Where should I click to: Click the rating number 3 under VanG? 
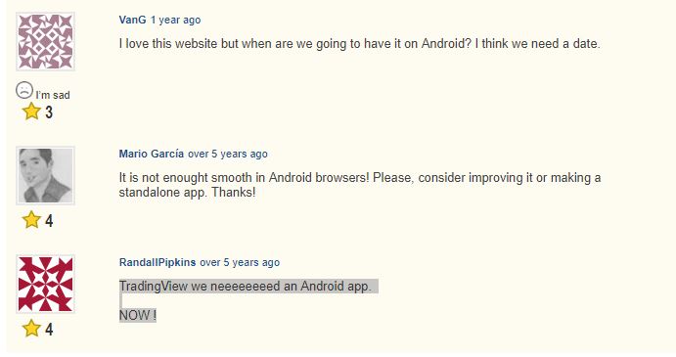click(49, 112)
